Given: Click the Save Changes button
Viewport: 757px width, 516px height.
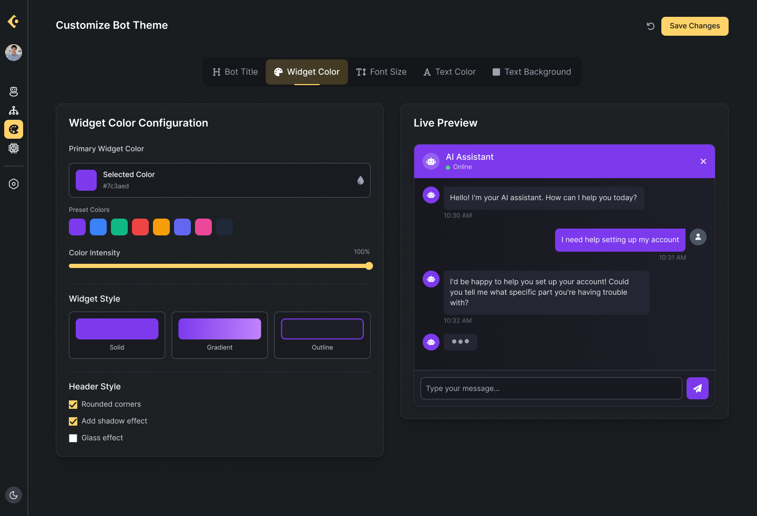Looking at the screenshot, I should [694, 26].
